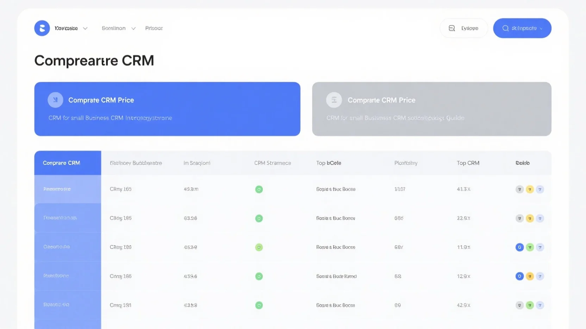Expand the Somlinon menu dropdown chevron

pos(133,28)
